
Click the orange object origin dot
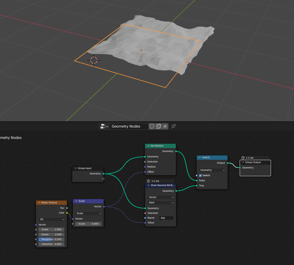[141, 50]
